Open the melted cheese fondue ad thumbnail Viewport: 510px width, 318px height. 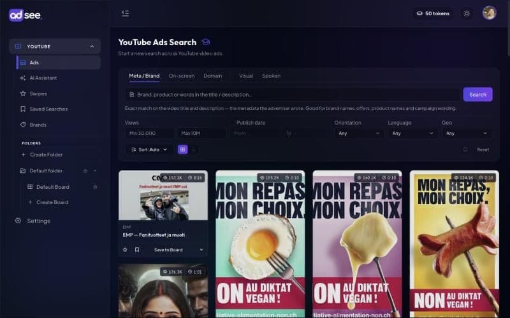point(357,244)
